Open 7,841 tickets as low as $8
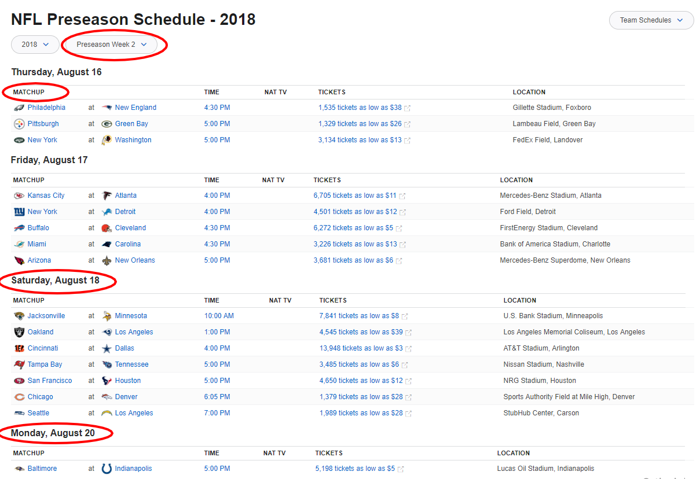This screenshot has width=700, height=479. [359, 316]
